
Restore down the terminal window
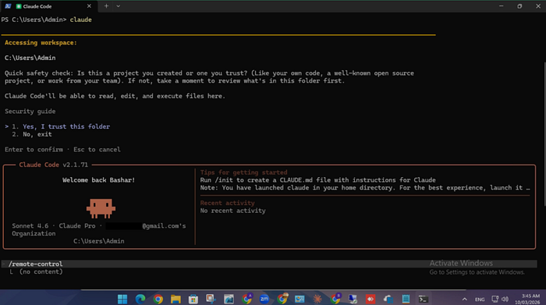pyautogui.click(x=519, y=6)
